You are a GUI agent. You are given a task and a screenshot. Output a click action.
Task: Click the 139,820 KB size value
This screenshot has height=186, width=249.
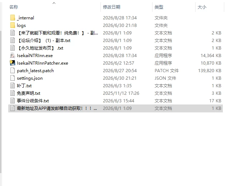coord(210,71)
